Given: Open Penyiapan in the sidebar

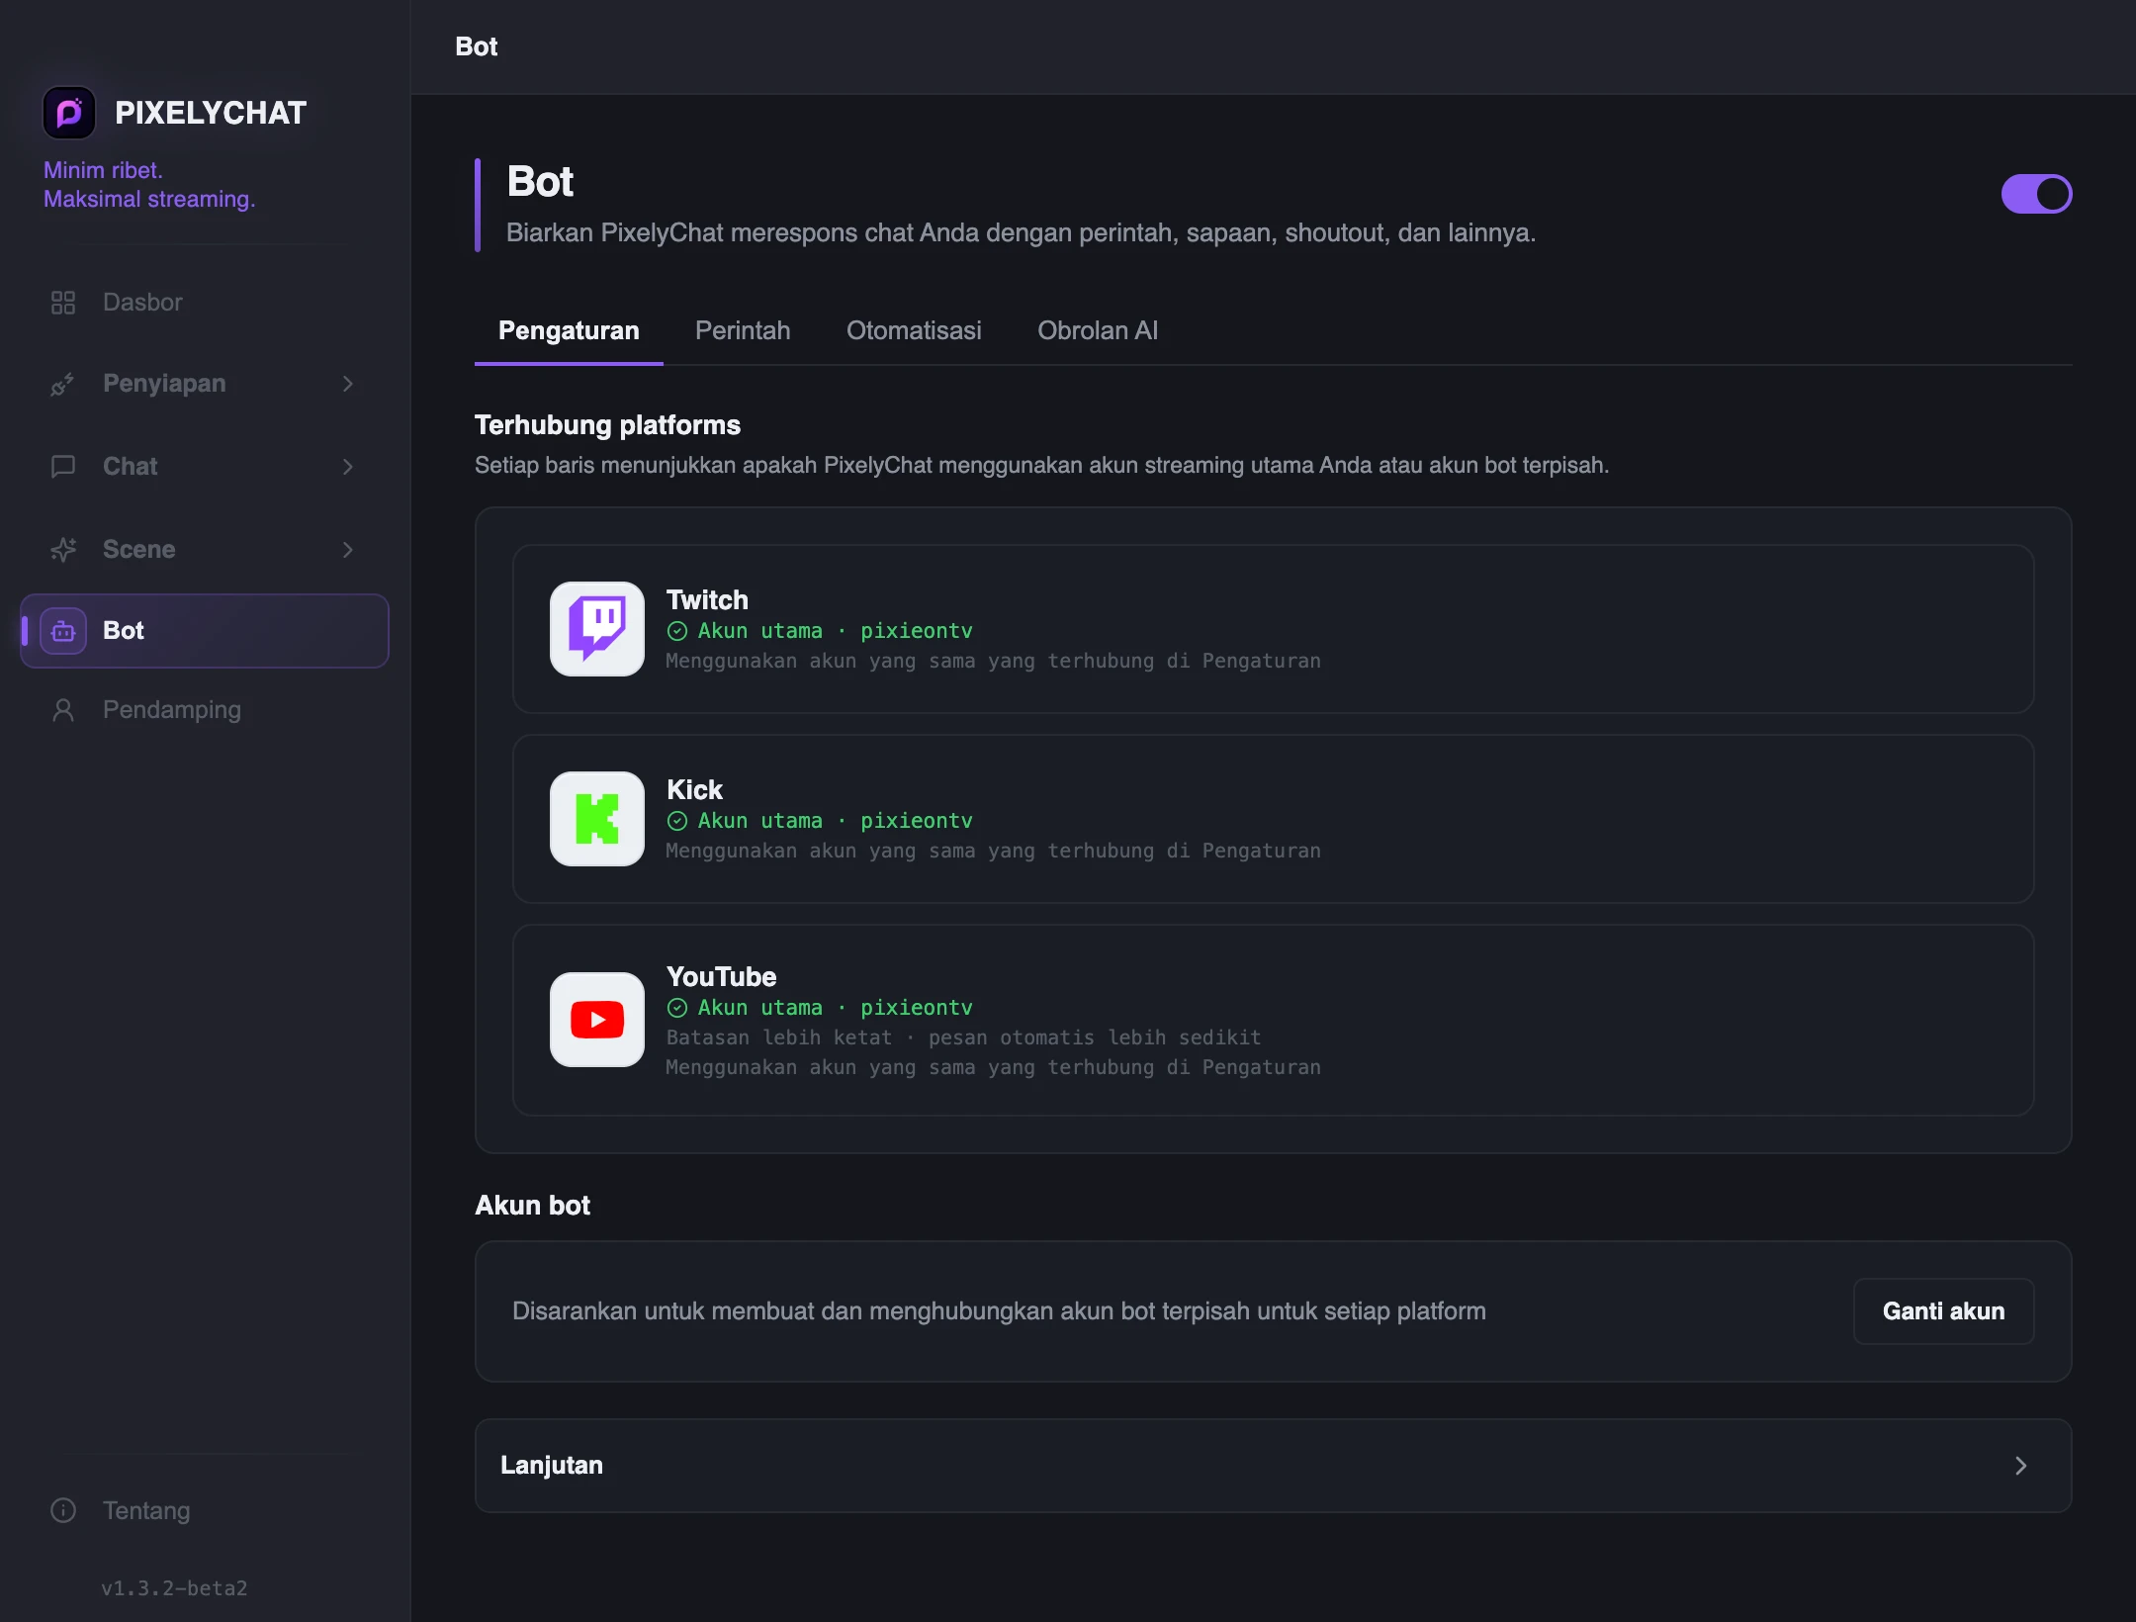Looking at the screenshot, I should pos(205,384).
